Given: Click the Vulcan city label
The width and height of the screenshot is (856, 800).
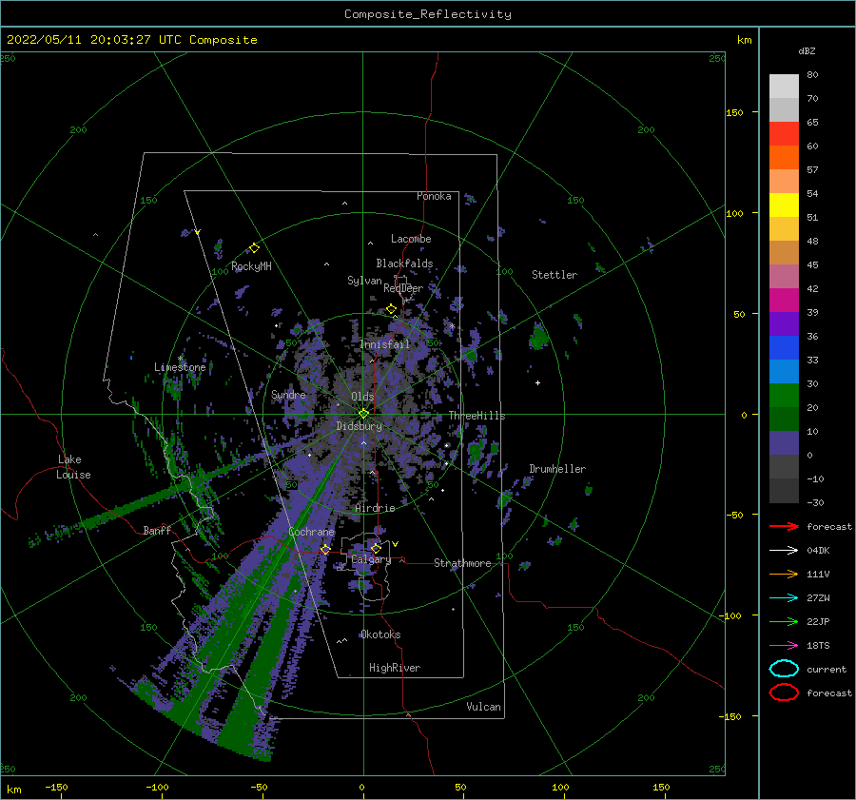Looking at the screenshot, I should click(x=484, y=707).
